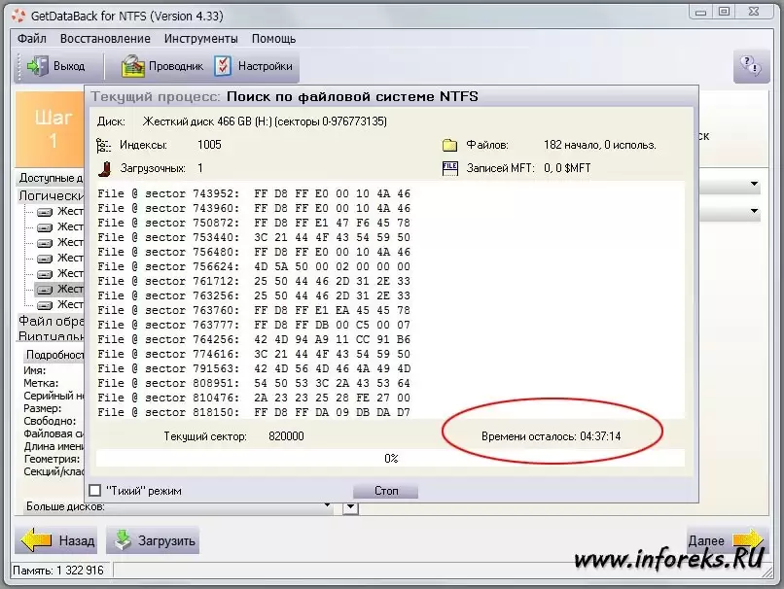Click the help speech-bubble question icon
This screenshot has width=784, height=589.
coord(749,65)
